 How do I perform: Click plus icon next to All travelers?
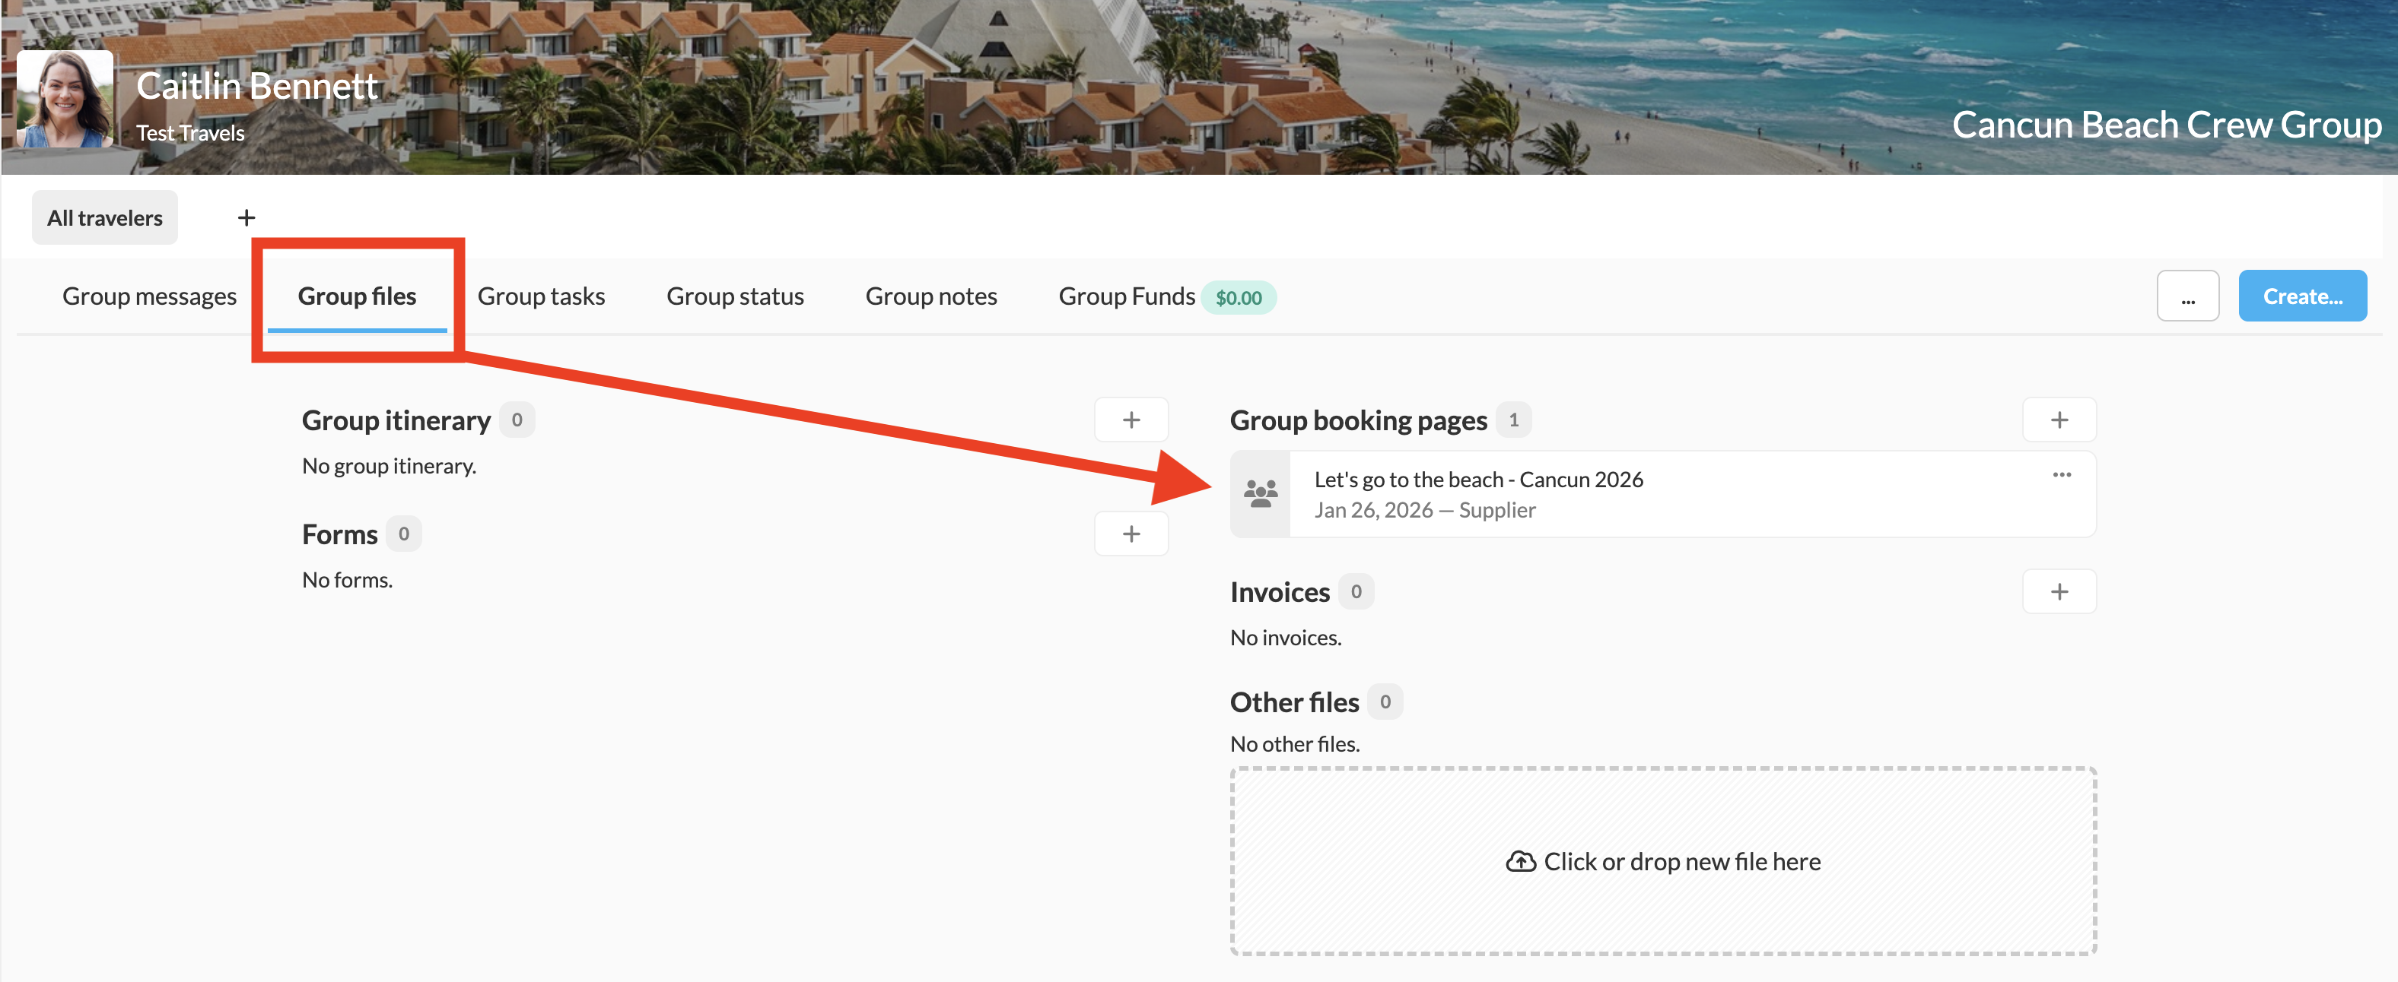click(246, 217)
